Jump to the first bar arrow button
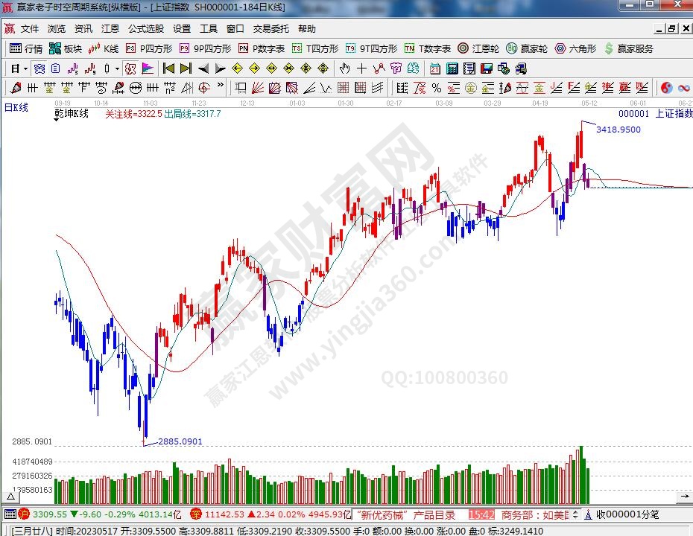 169,68
